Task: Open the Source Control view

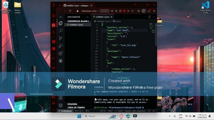Action: [61, 38]
